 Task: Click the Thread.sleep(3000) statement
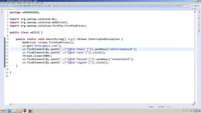pos(37,56)
